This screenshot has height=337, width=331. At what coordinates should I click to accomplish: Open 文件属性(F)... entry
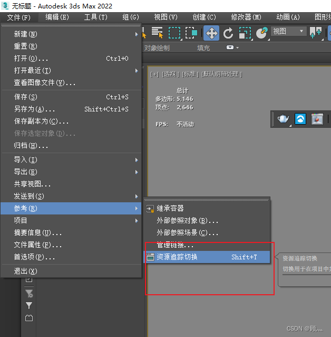[71, 245]
